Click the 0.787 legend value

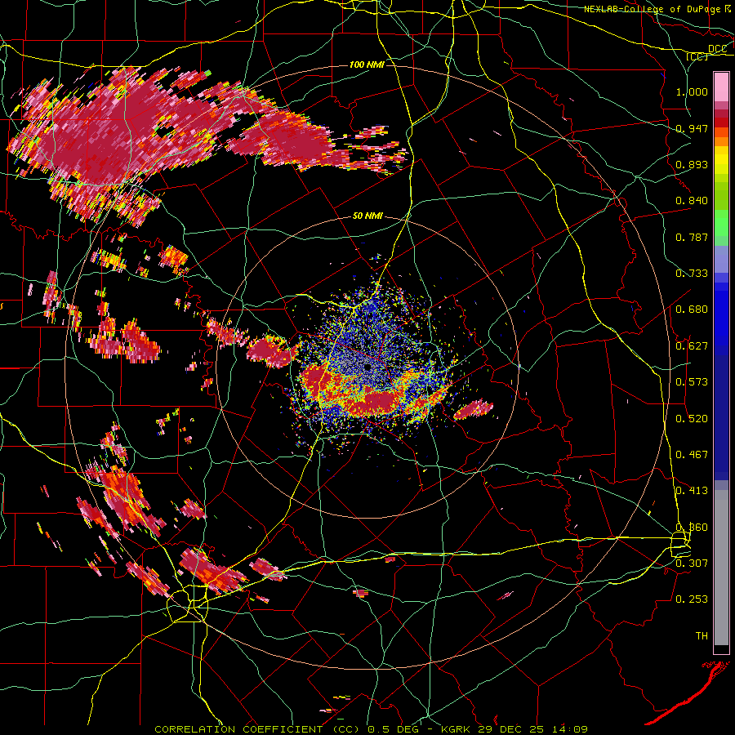point(692,237)
